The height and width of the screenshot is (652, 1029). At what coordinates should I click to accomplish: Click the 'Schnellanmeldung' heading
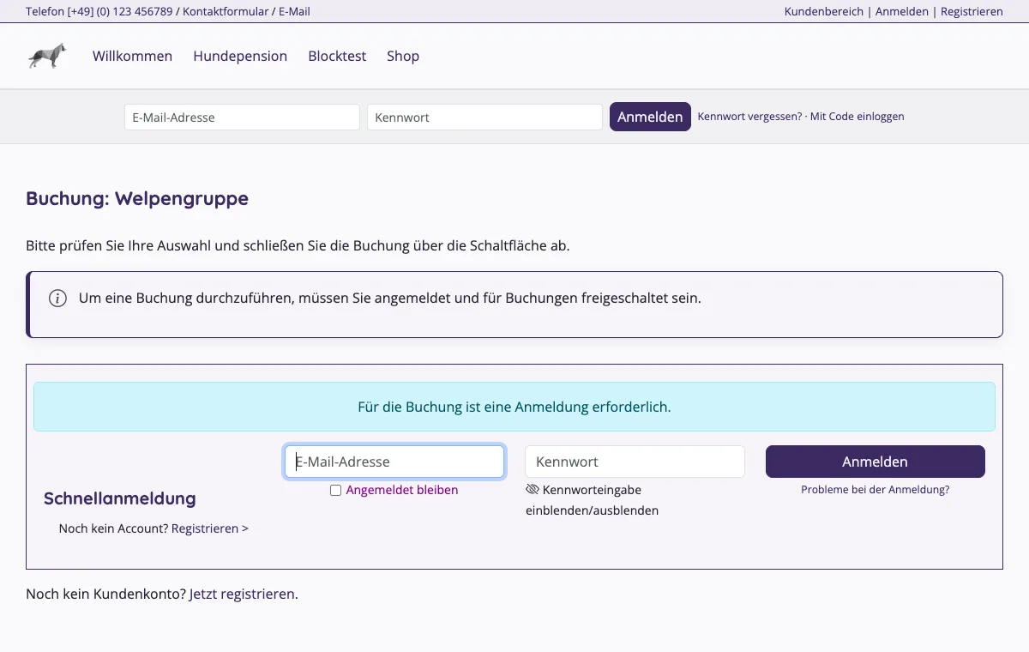click(x=120, y=498)
